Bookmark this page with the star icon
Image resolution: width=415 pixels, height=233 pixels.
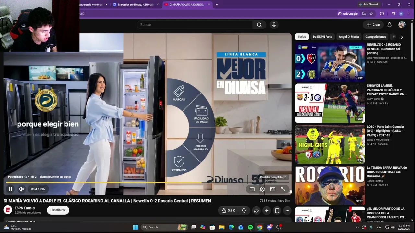point(371,14)
